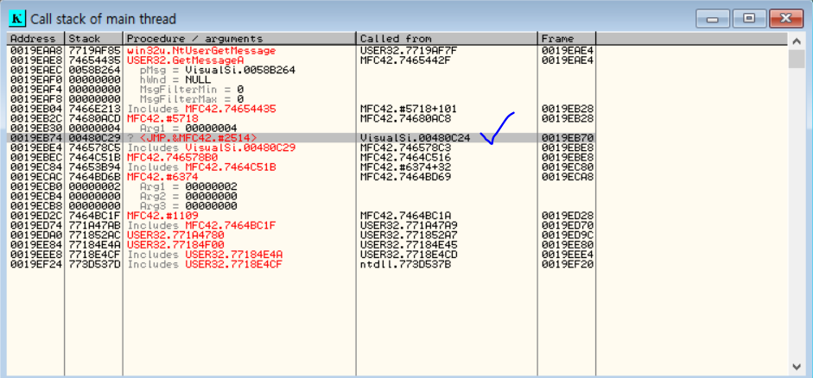Select the Includes USER32.7718E4CF row
Image resolution: width=813 pixels, height=378 pixels.
tap(397, 263)
